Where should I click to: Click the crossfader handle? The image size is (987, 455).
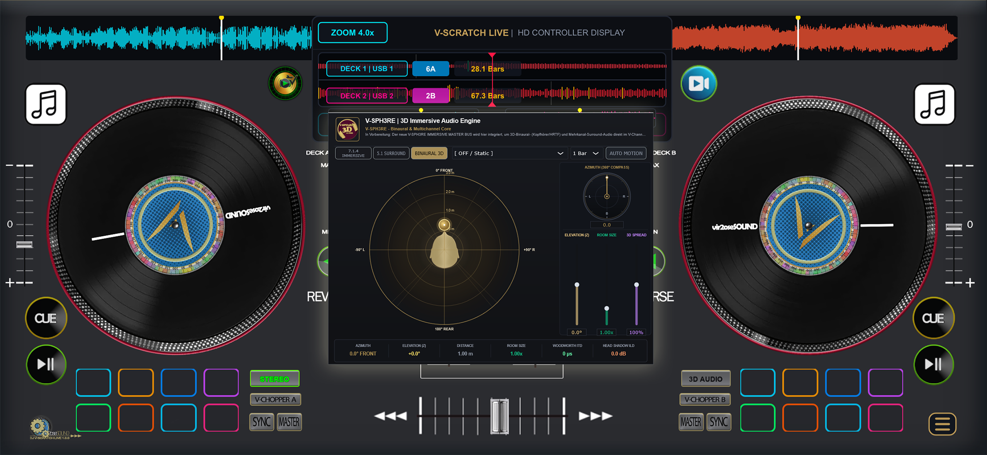pos(499,416)
